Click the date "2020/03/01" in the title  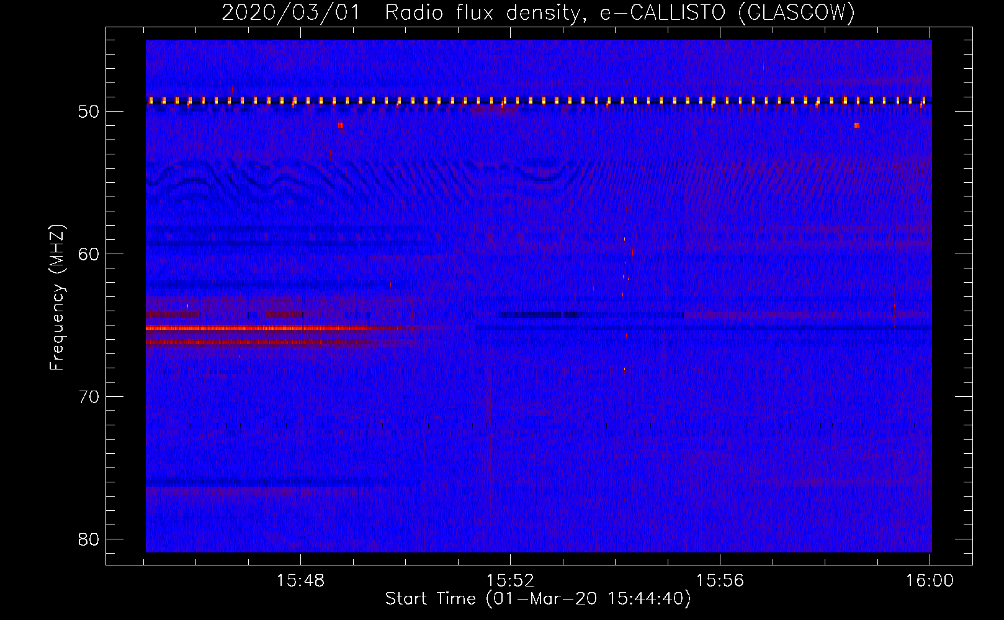point(291,12)
